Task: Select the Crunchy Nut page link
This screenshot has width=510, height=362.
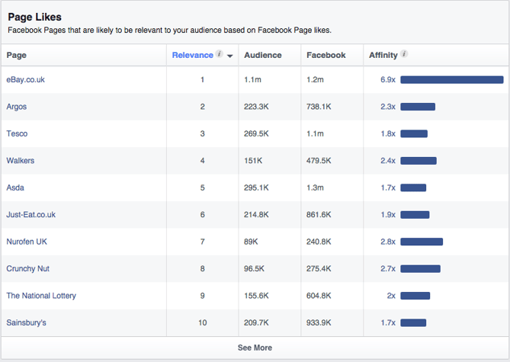Action: [27, 269]
